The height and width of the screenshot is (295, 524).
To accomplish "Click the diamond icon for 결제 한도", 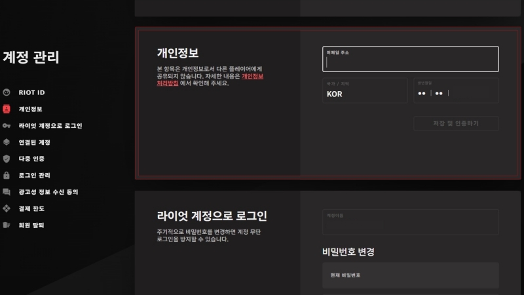I will tap(7, 208).
